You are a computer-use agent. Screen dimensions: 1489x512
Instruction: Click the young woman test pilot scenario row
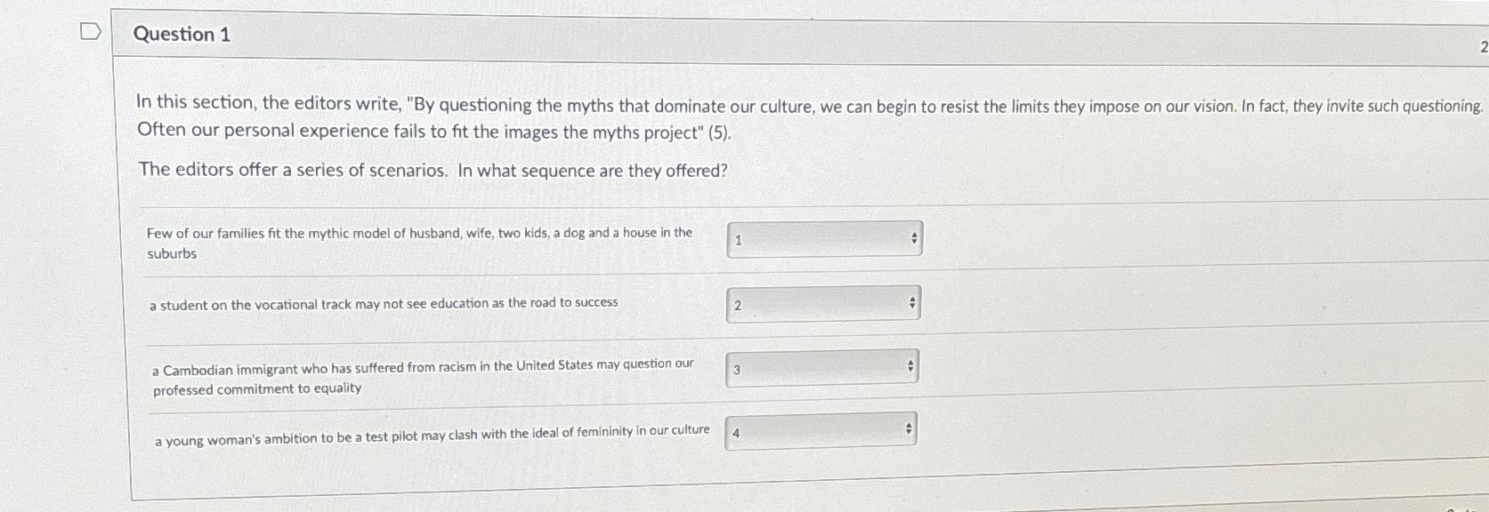[x=433, y=432]
